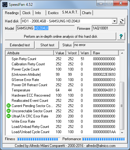The image size is (130, 150).
Task: Click the Fitness progress bar
Action: [39, 139]
